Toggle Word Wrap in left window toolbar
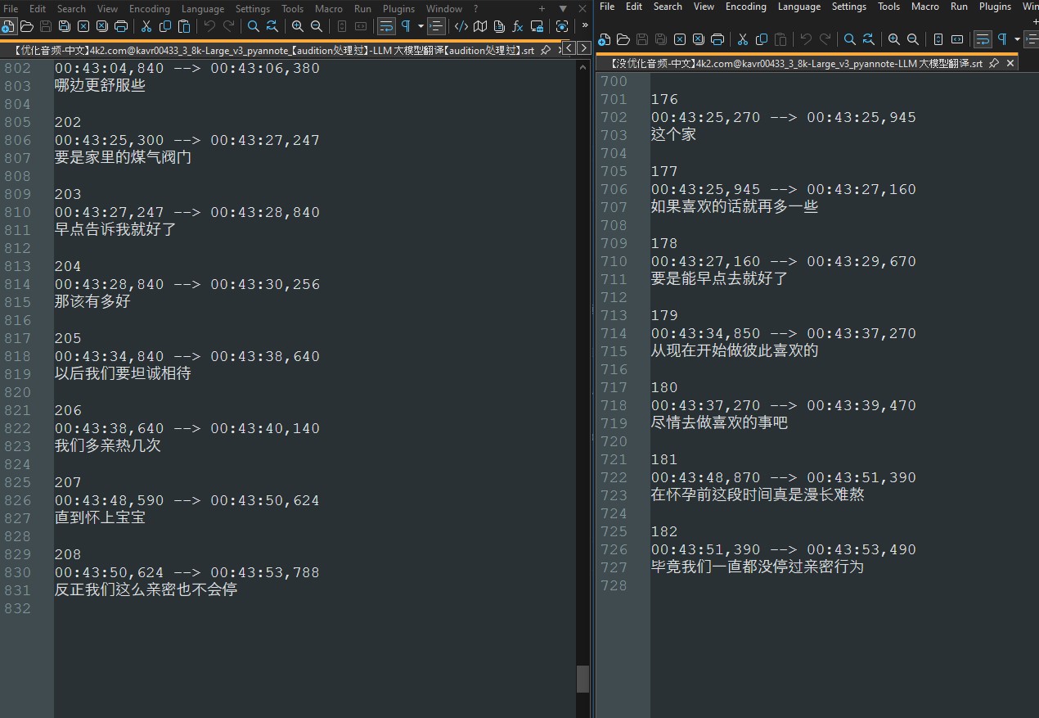 pyautogui.click(x=386, y=26)
